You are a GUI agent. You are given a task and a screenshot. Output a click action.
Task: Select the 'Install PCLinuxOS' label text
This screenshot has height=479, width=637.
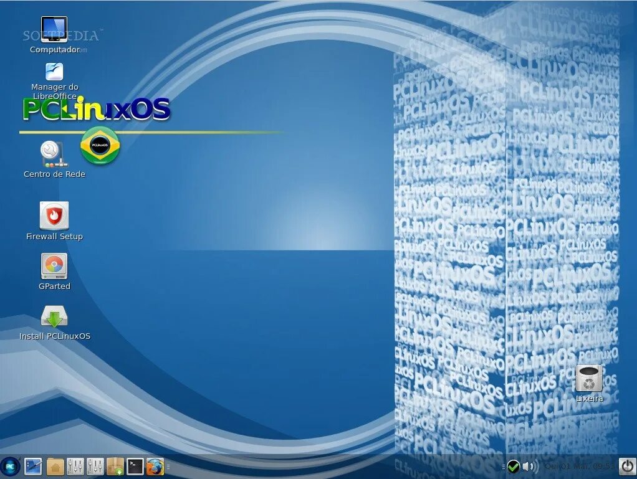[x=54, y=336]
